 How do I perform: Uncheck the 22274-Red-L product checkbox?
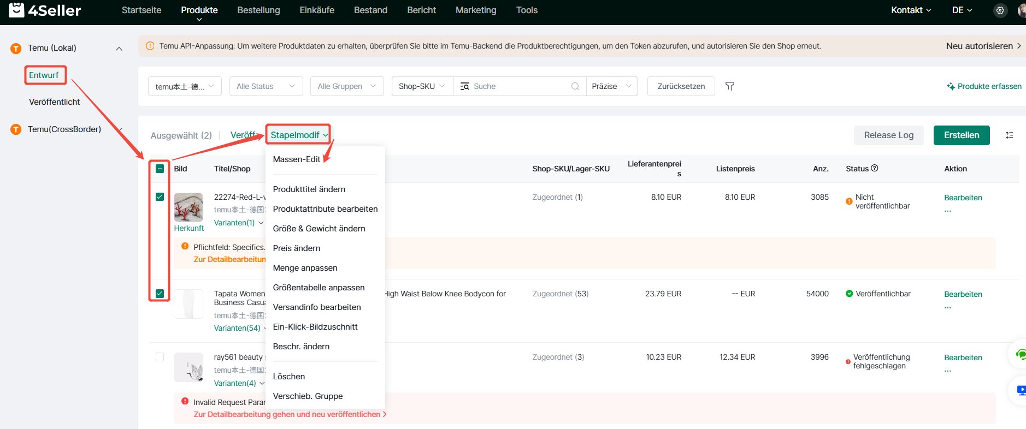coord(160,196)
